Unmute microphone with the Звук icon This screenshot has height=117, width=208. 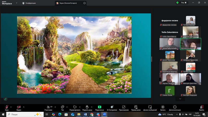point(7,107)
